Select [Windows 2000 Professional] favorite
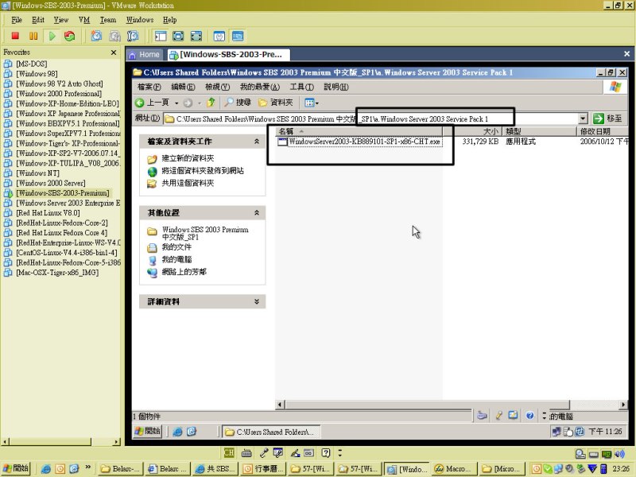636x477 pixels. click(59, 94)
